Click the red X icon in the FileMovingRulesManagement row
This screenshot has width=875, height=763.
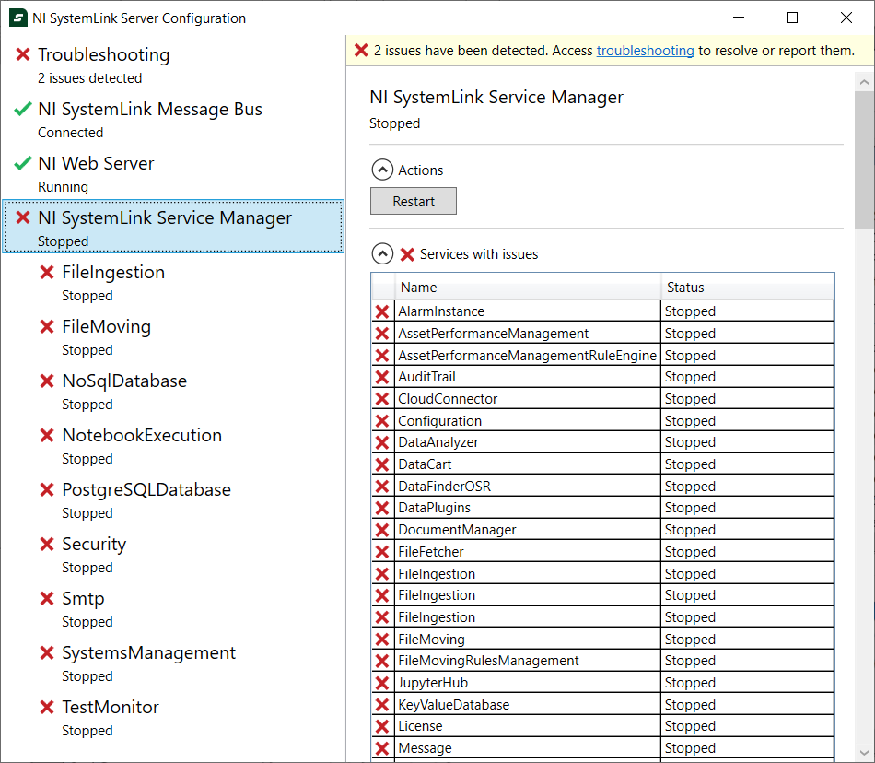tap(382, 662)
